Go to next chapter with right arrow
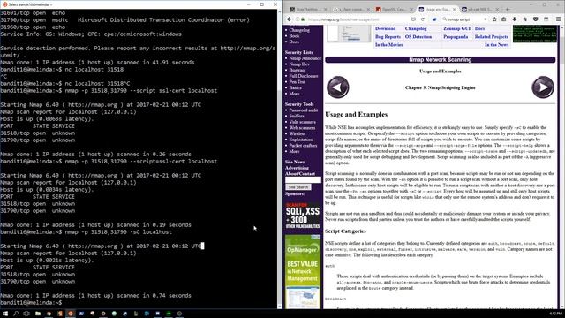The width and height of the screenshot is (565, 318). click(543, 87)
